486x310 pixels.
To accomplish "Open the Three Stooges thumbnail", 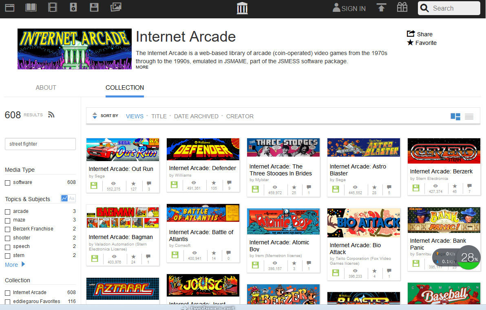I will (283, 148).
